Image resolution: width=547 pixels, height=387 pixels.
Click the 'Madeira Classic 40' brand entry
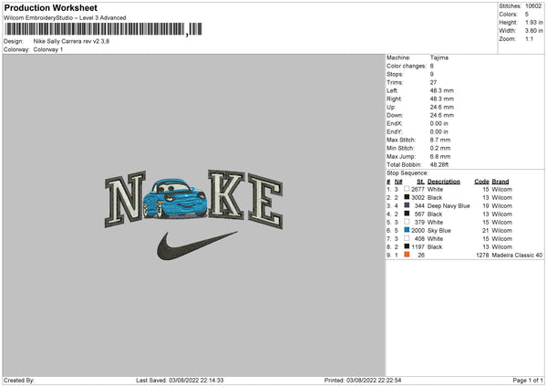[517, 256]
